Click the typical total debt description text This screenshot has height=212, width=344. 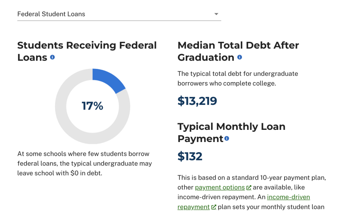pos(238,78)
